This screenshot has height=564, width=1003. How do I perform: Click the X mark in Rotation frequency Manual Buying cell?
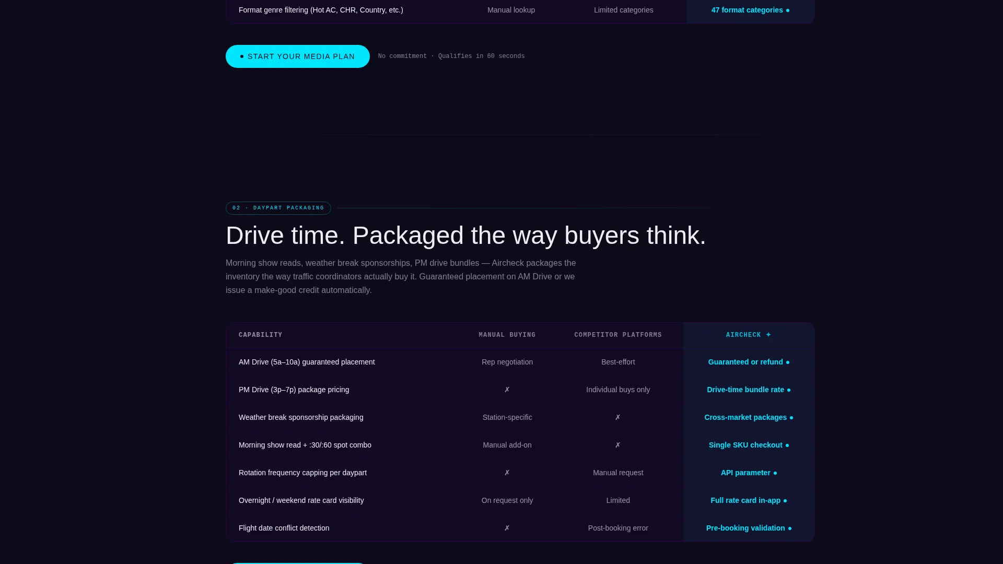coord(507,473)
